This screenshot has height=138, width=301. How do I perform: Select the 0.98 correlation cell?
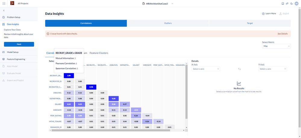91,87
